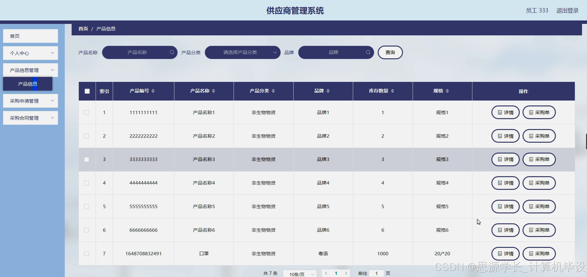
Task: Click the 查询 search button
Action: (x=390, y=52)
